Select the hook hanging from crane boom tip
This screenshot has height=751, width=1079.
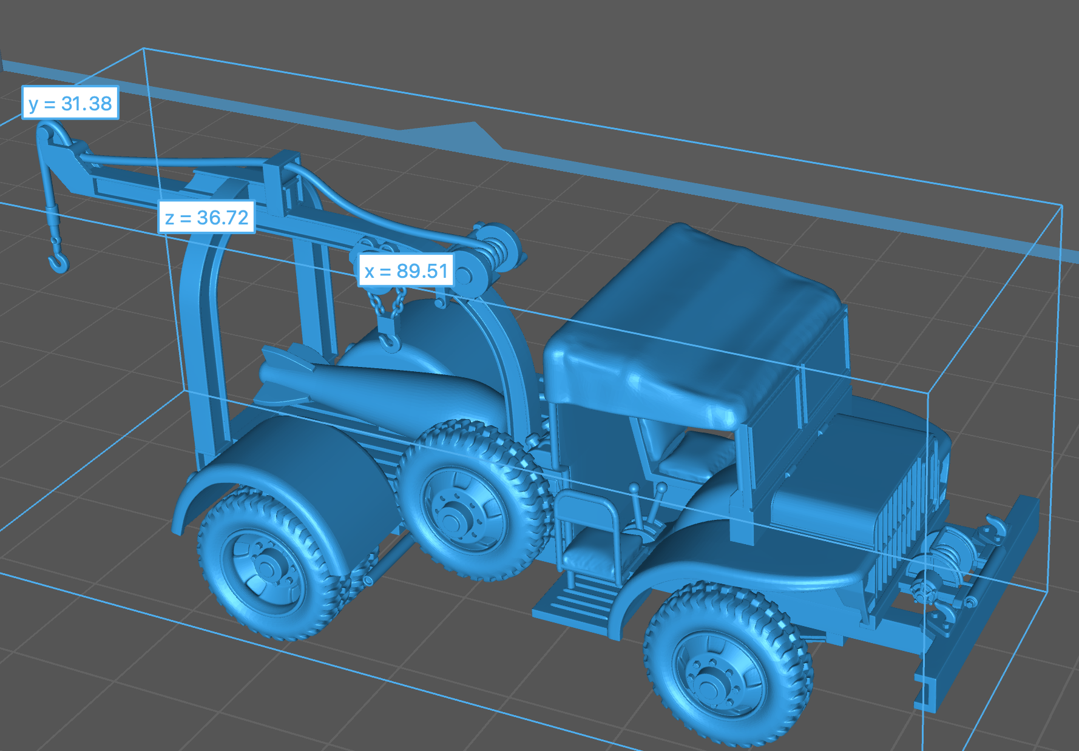tap(59, 261)
